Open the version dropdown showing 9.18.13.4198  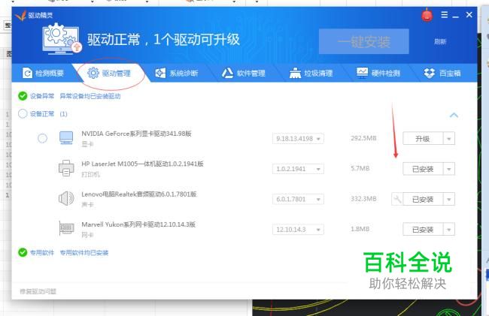click(x=298, y=138)
